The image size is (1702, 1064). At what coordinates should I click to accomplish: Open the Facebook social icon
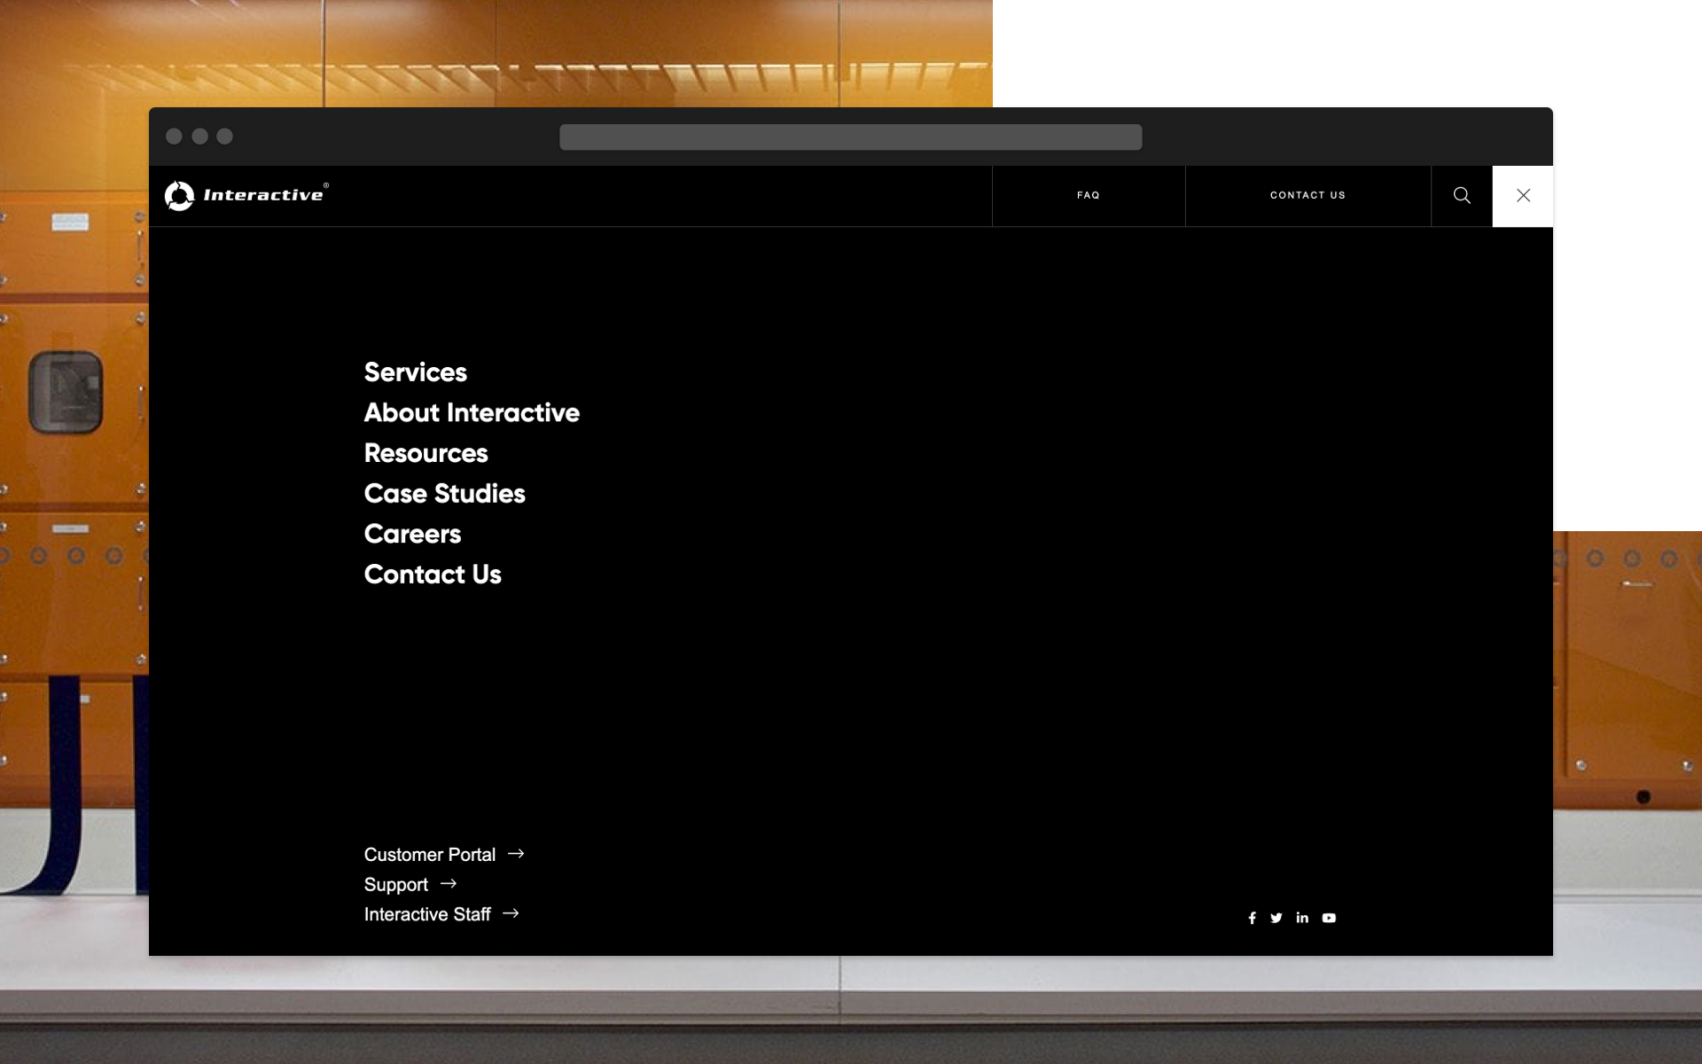pos(1252,918)
